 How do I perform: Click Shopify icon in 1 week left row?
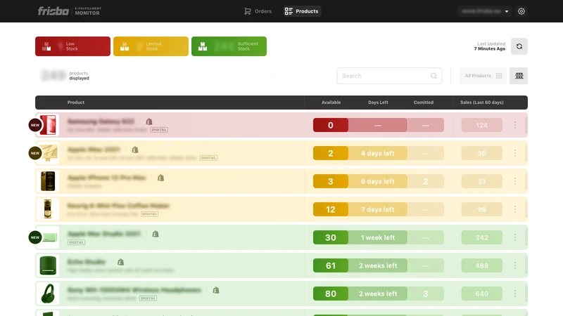(x=155, y=234)
